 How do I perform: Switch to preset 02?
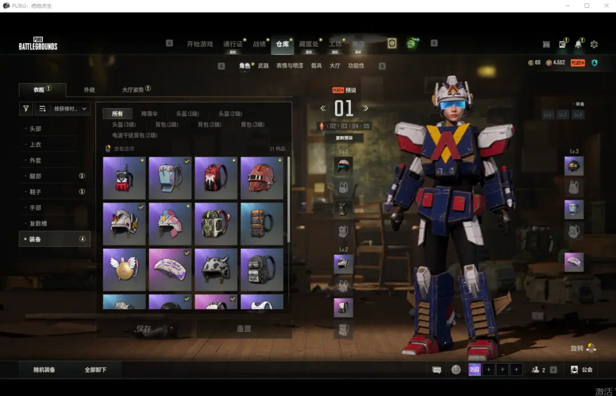(333, 126)
